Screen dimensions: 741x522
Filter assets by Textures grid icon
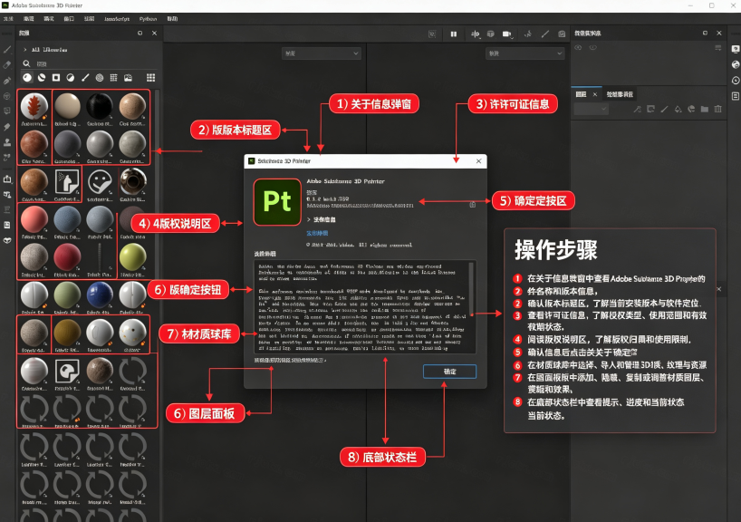(x=113, y=78)
